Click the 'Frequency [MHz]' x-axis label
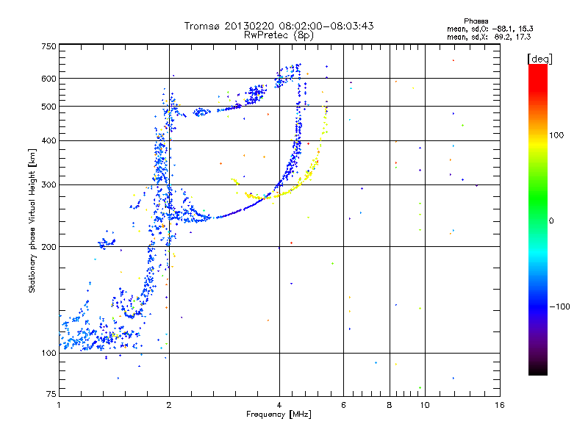Image resolution: width=588 pixels, height=441 pixels. click(279, 415)
